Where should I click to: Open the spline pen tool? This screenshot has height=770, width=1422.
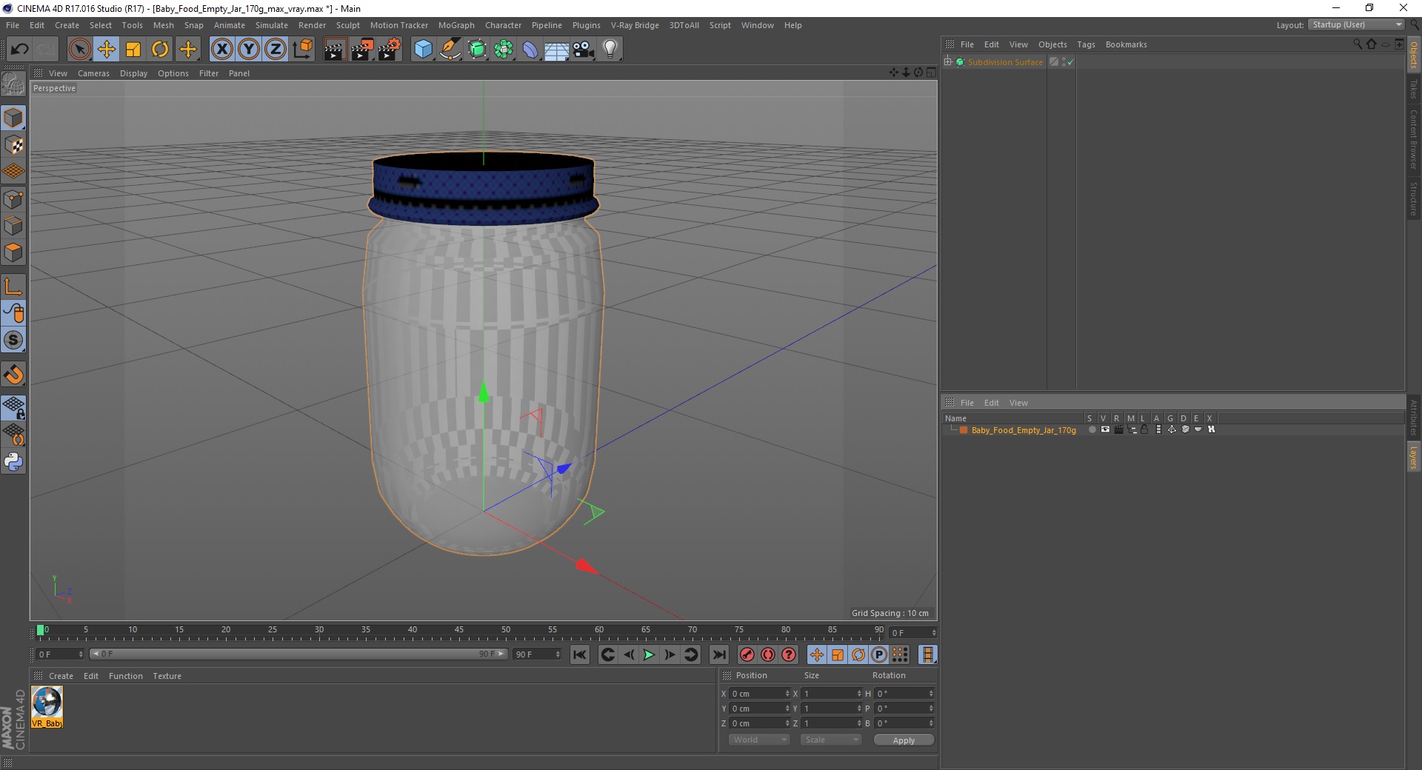pos(450,50)
